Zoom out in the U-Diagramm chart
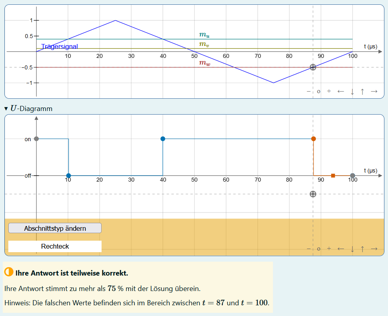Screen dimensions: 388x316 click(309, 249)
